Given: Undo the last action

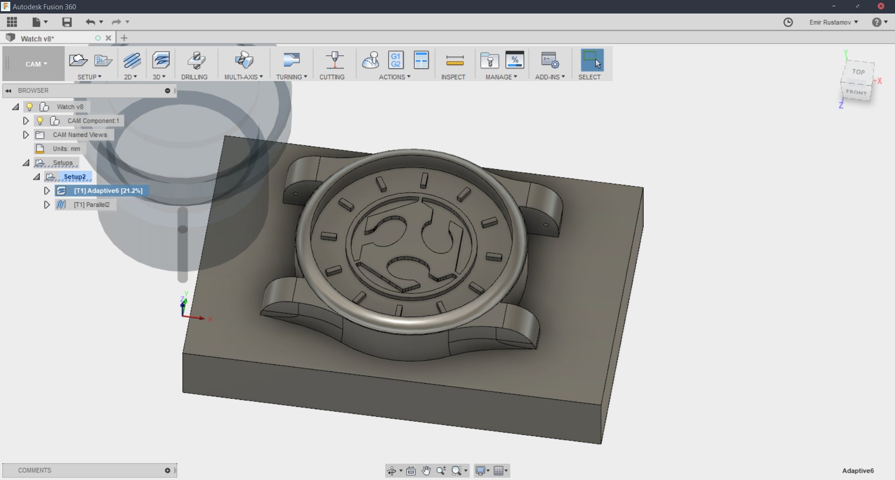Looking at the screenshot, I should [x=90, y=22].
